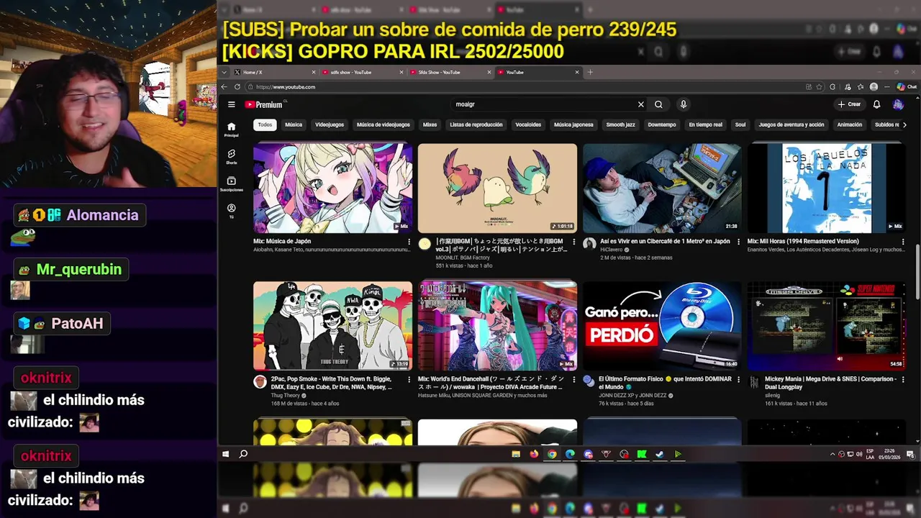The width and height of the screenshot is (921, 518).
Task: Open the Windows Start menu
Action: tap(225, 454)
